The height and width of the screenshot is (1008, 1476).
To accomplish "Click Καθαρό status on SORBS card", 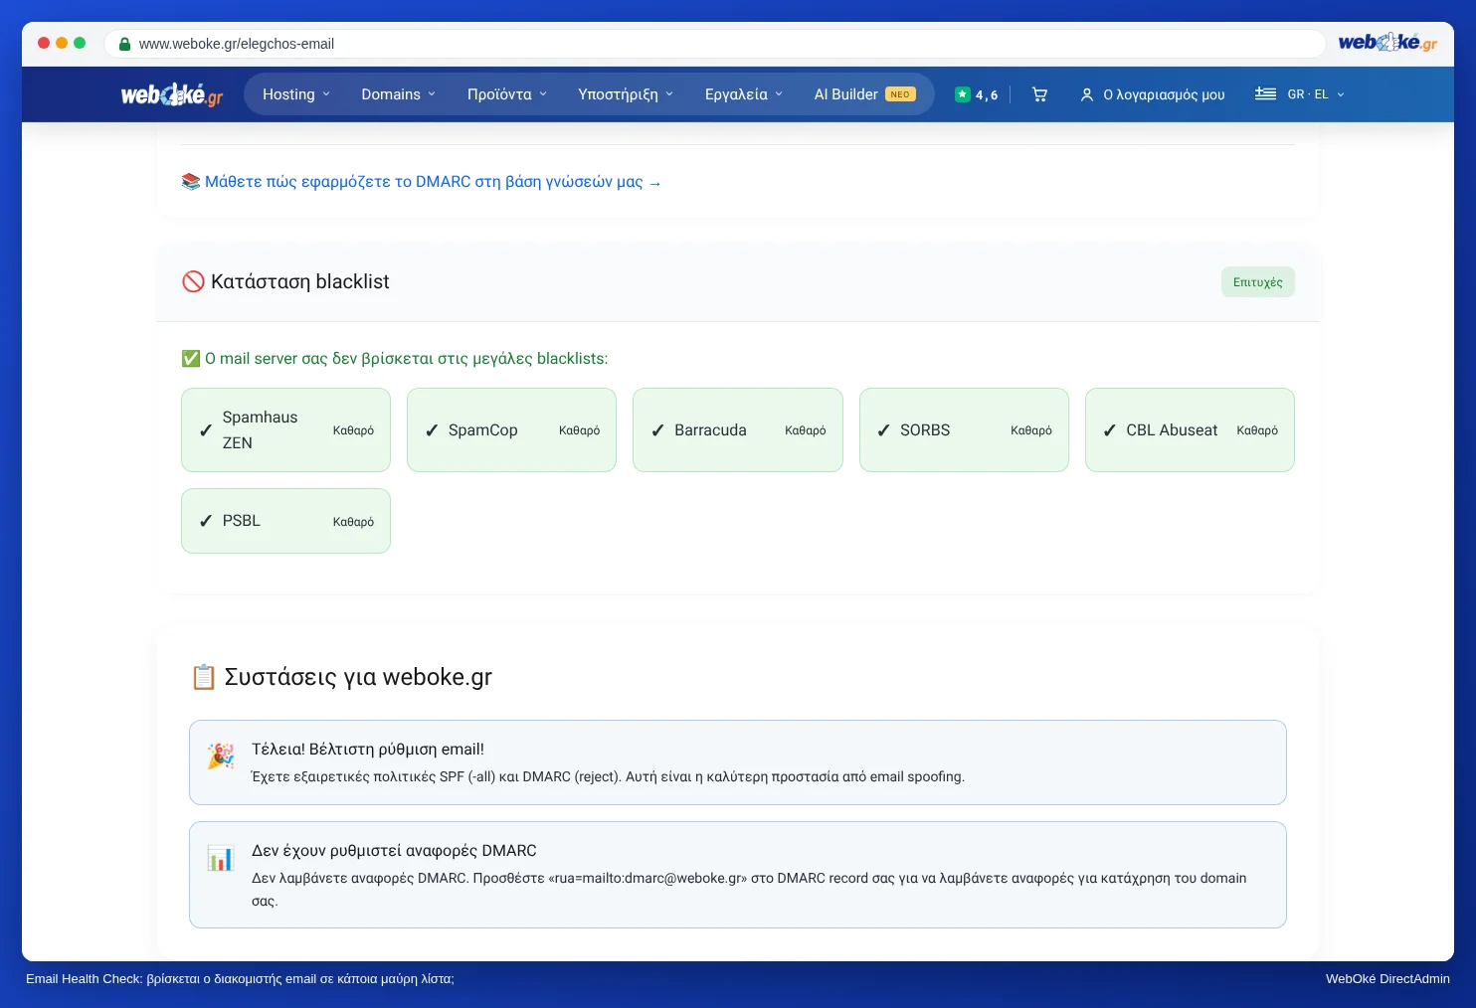I will [1030, 430].
